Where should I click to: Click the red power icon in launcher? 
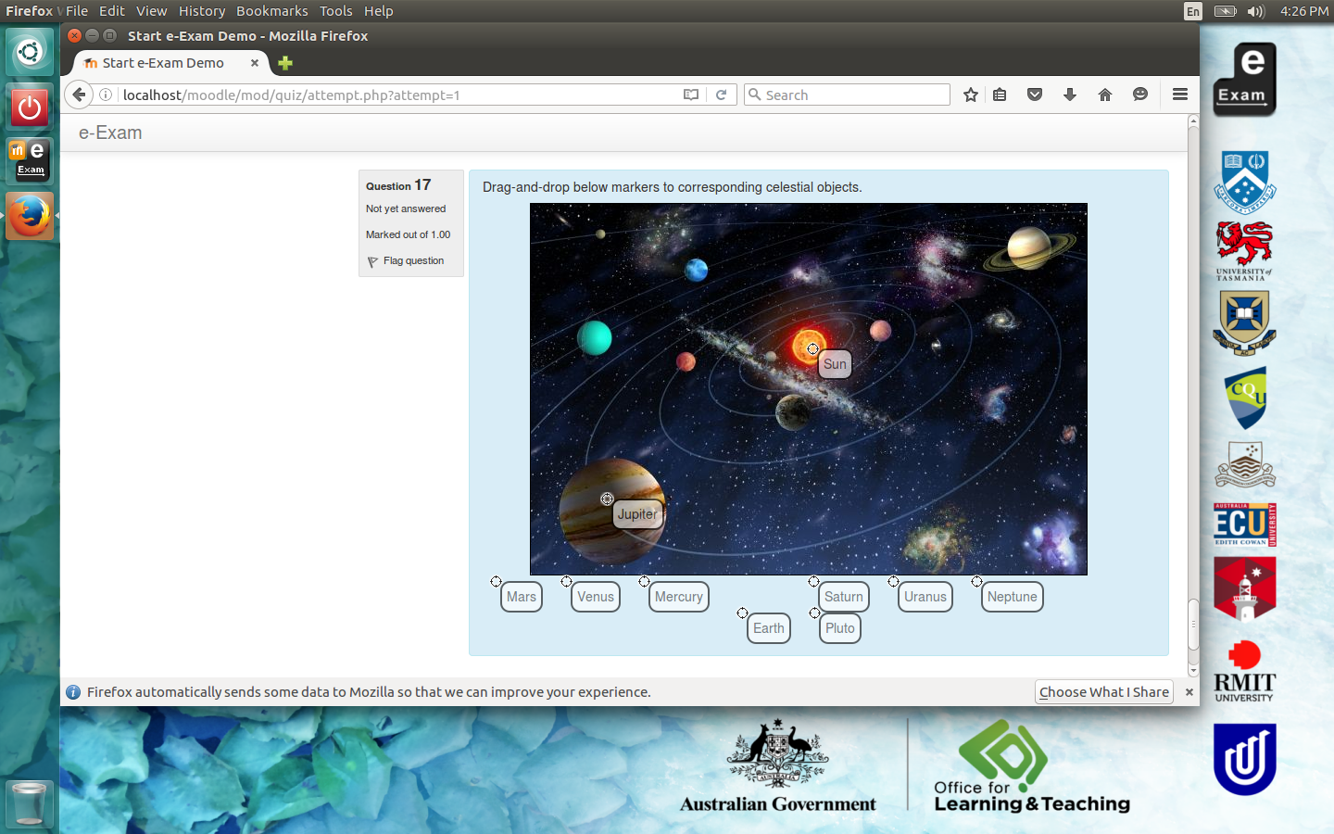(30, 107)
